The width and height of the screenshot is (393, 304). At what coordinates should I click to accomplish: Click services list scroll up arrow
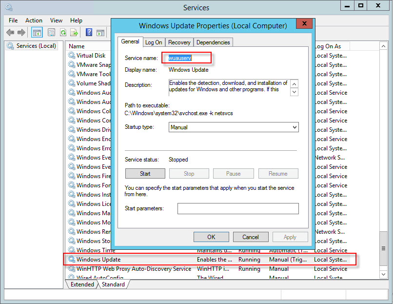click(x=383, y=46)
